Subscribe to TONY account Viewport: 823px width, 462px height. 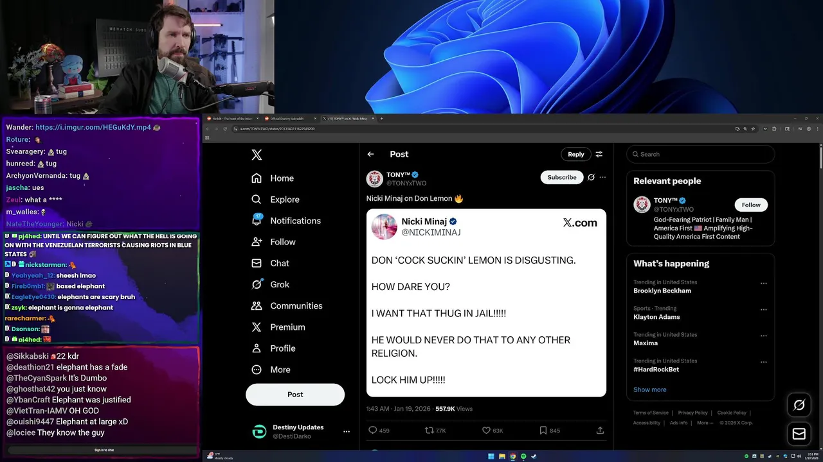pyautogui.click(x=562, y=177)
